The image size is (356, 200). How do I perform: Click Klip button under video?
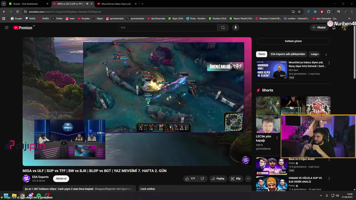pyautogui.click(x=236, y=179)
